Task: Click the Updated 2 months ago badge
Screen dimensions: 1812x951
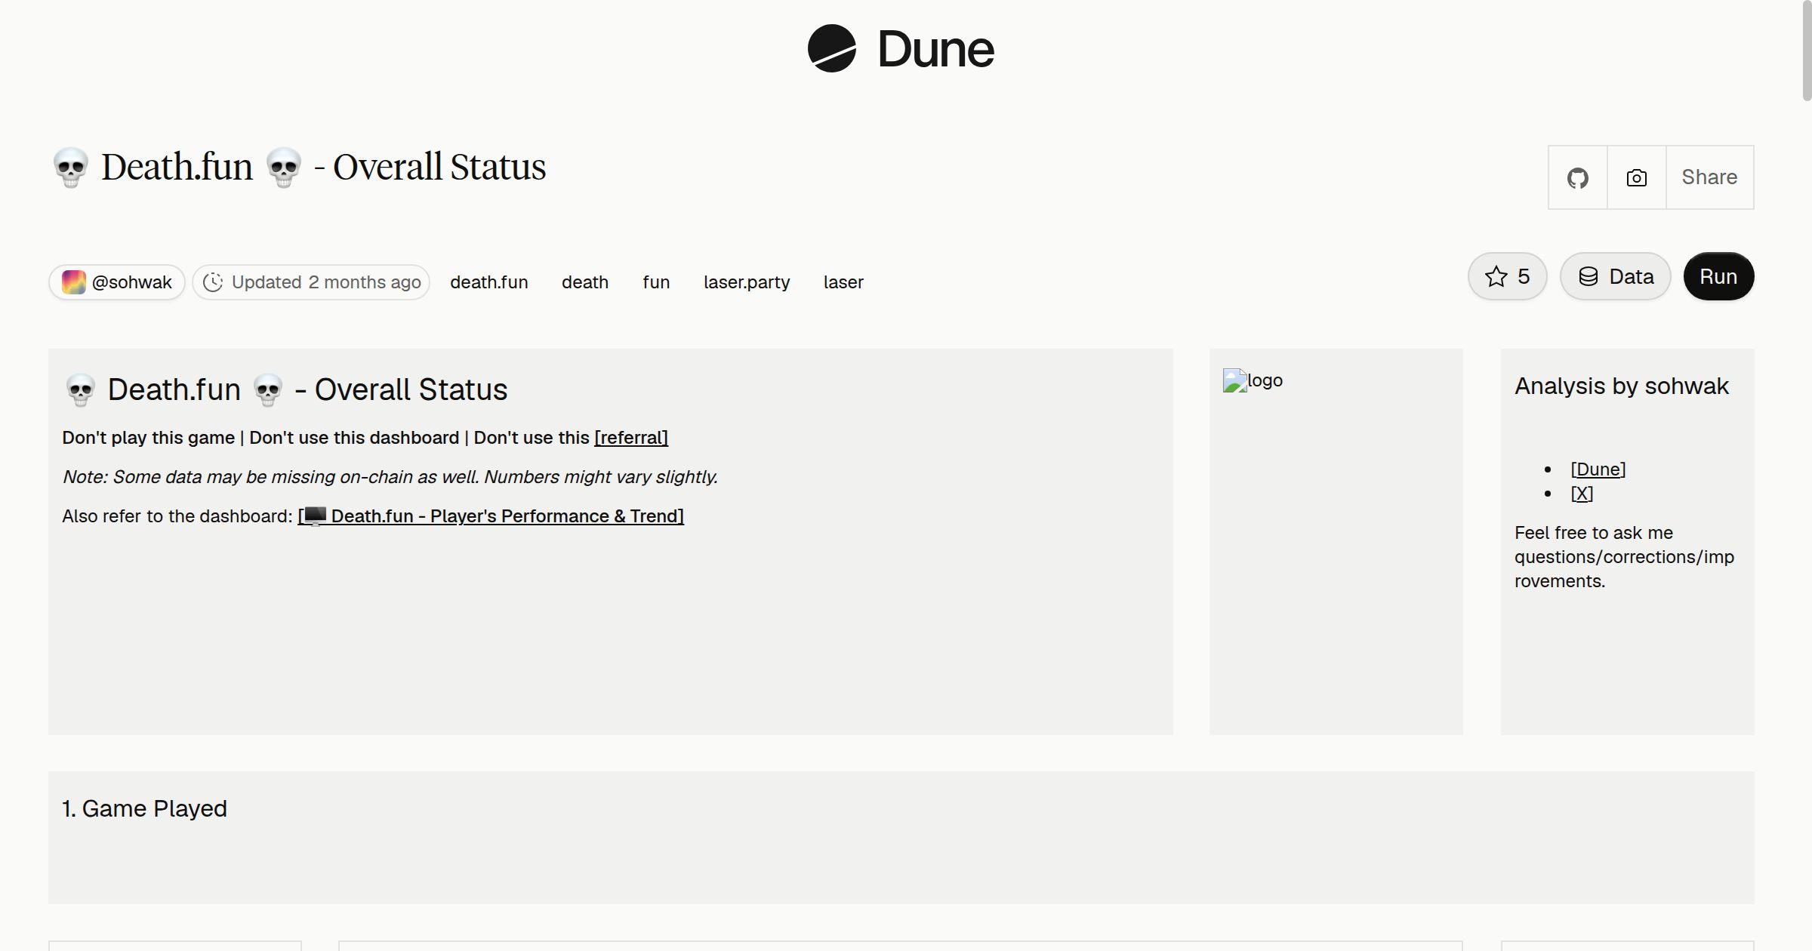Action: click(311, 282)
